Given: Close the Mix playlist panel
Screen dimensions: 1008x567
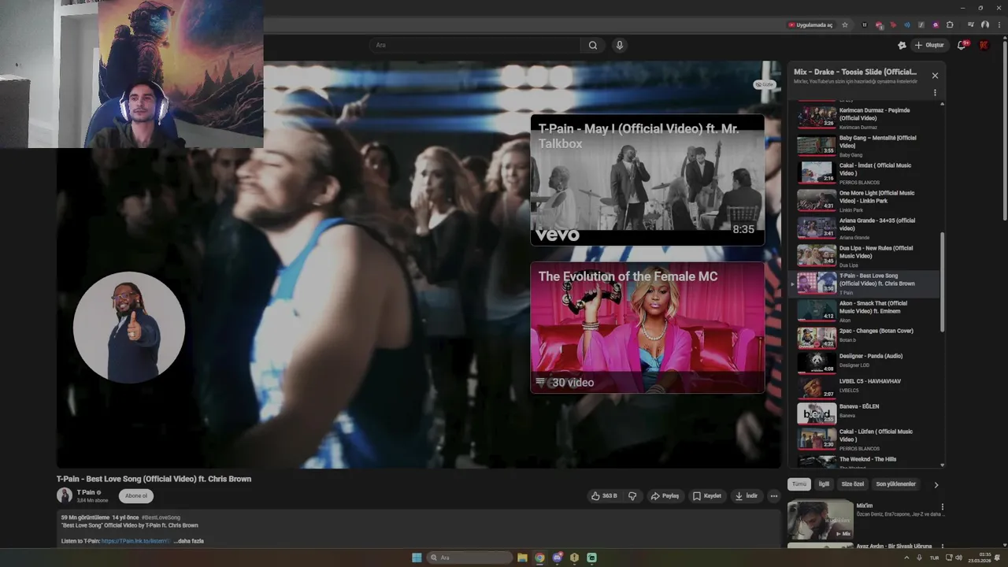Looking at the screenshot, I should (935, 76).
